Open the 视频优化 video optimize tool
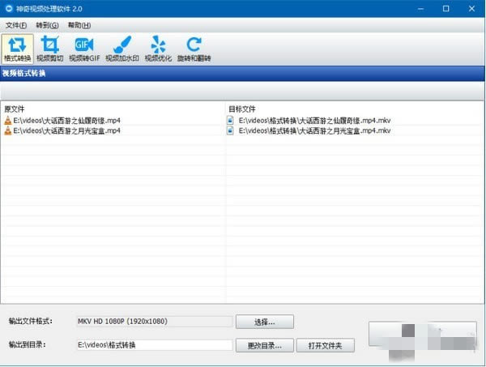486x367 pixels. click(158, 49)
